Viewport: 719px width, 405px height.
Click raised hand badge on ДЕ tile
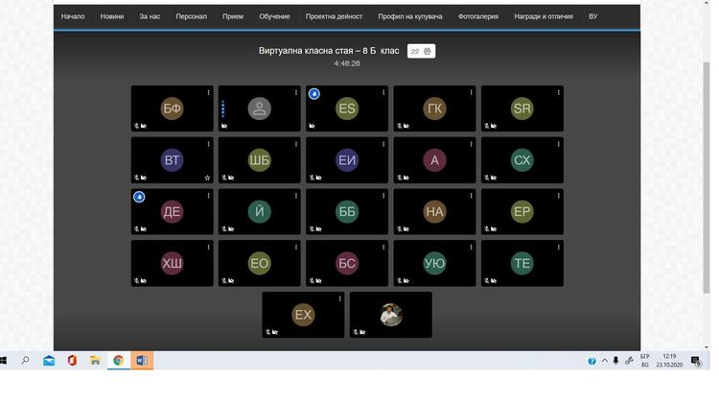click(x=139, y=197)
